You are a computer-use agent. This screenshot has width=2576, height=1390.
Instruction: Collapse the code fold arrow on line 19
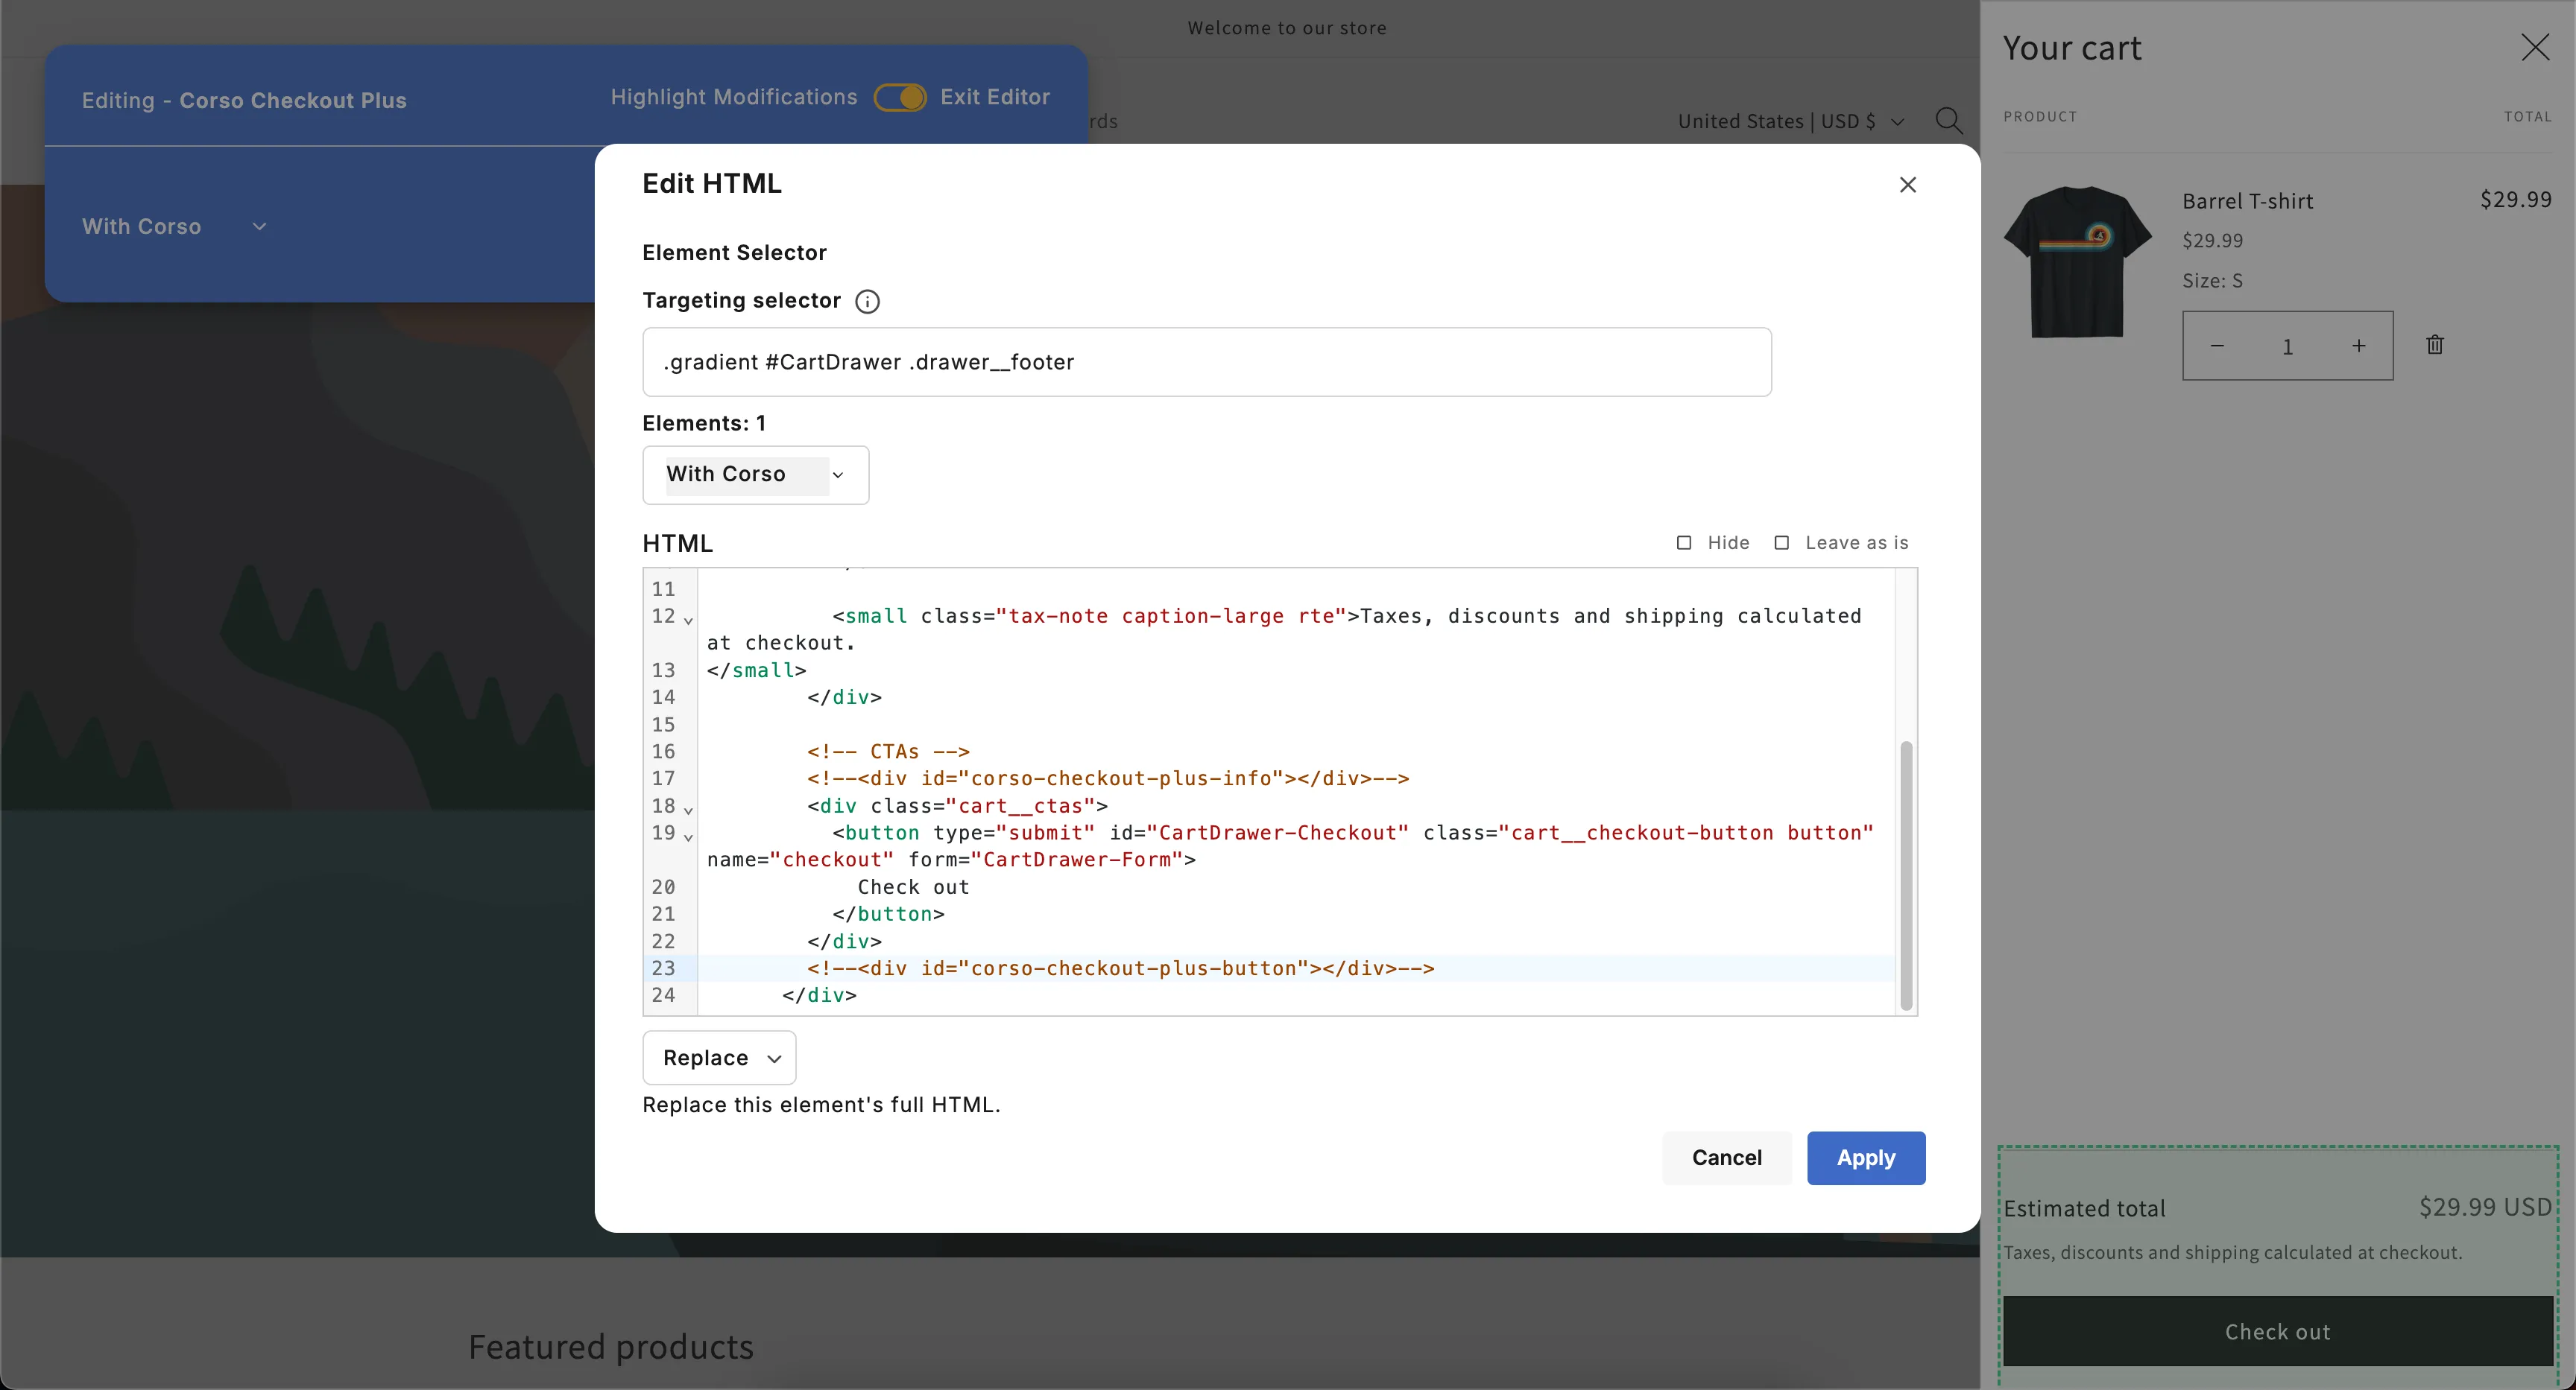tap(688, 837)
